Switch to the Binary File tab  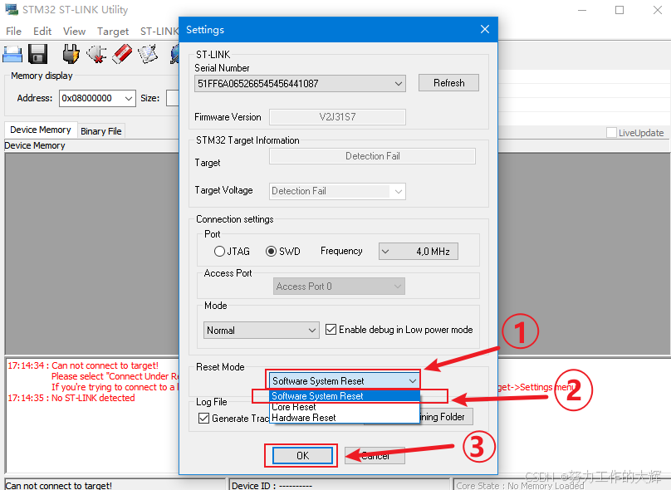(x=101, y=131)
